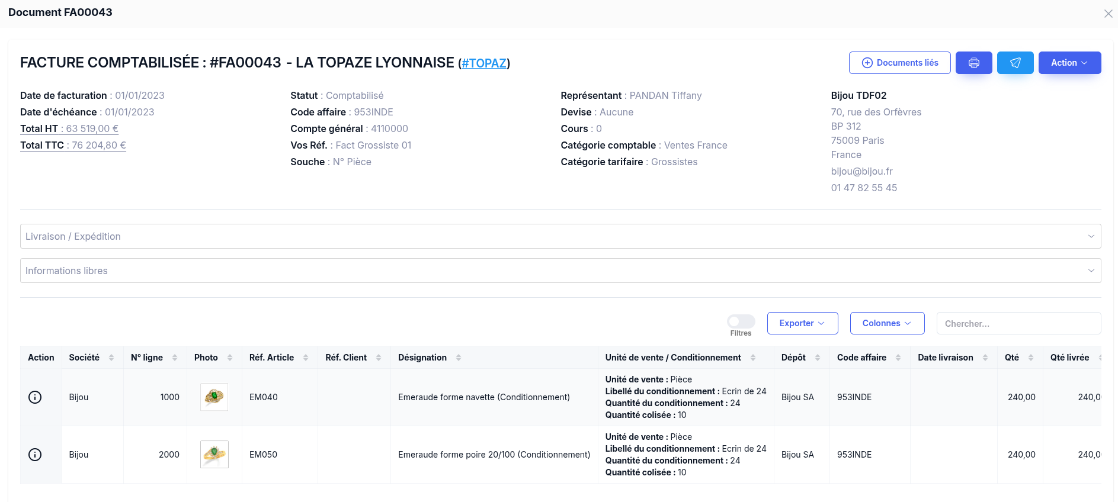This screenshot has height=502, width=1118.
Task: Sort by Réf. Article column arrows
Action: (x=306, y=358)
